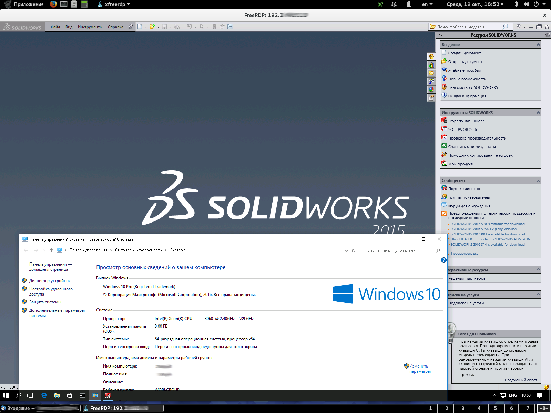Open Firefox from the top GNOME panel
Viewport: 551px width, 413px height.
[53, 4]
